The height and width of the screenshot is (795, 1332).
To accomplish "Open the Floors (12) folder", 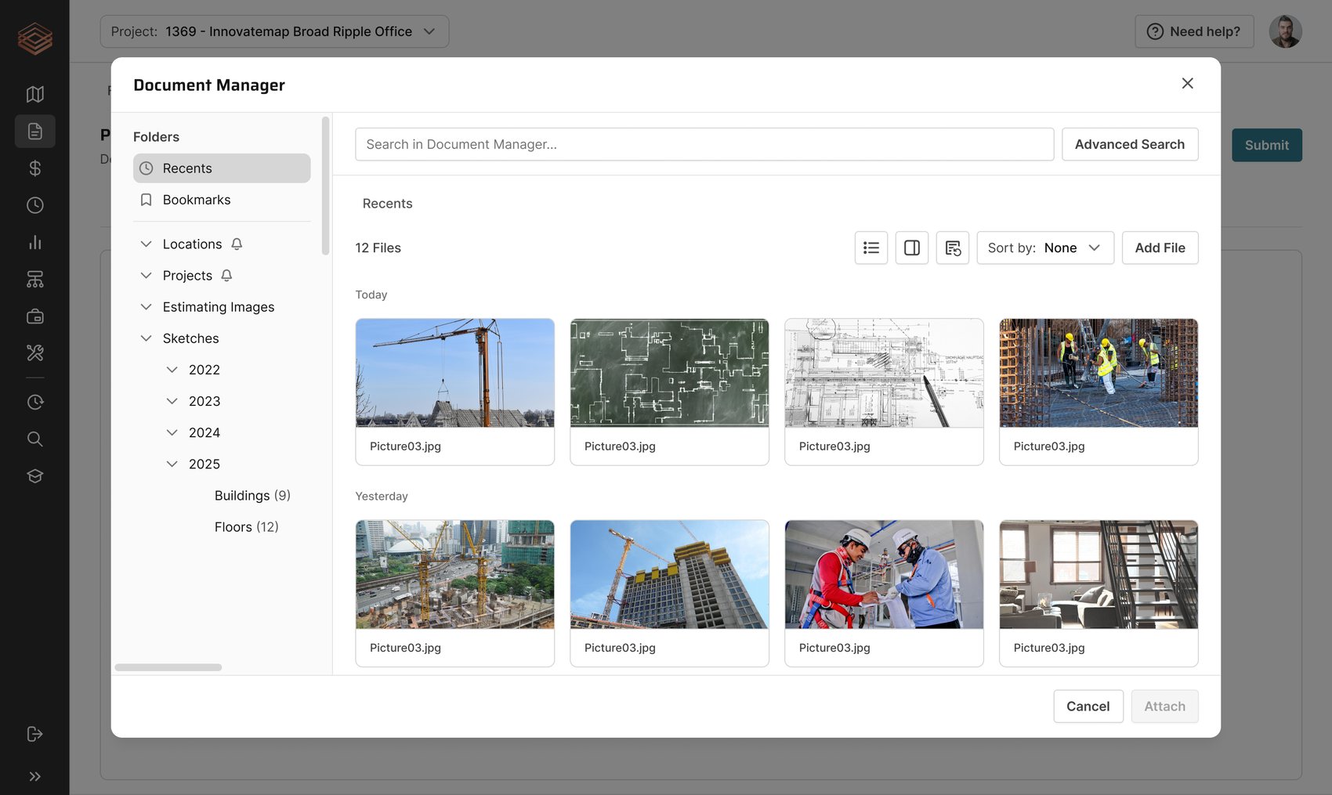I will [x=246, y=527].
